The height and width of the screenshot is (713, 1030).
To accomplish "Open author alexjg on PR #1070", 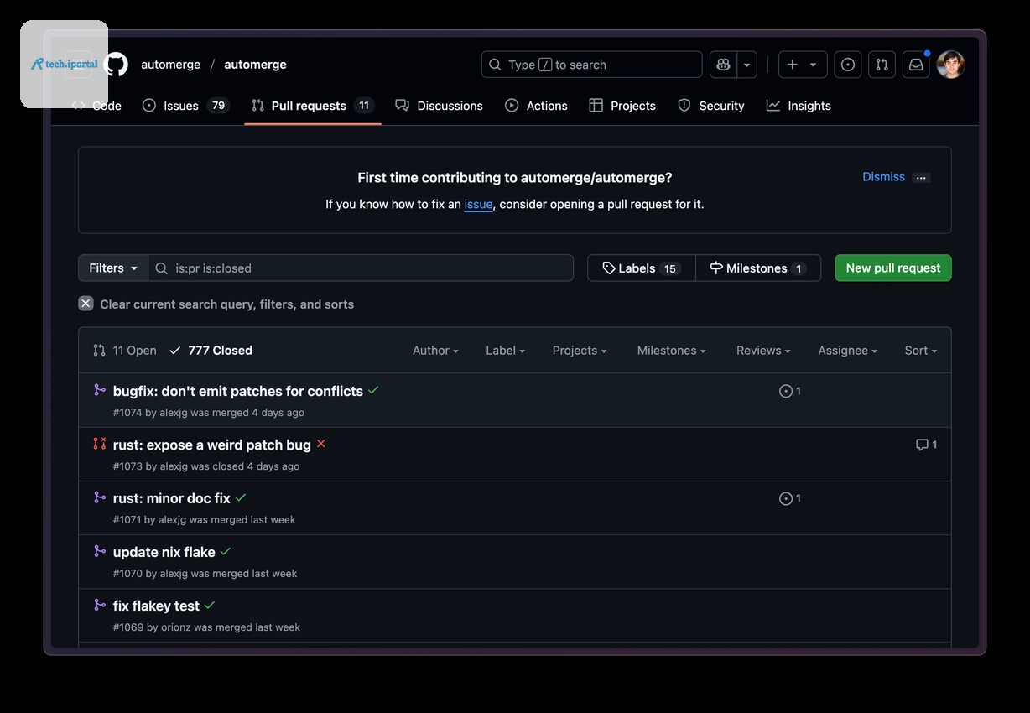I will pos(174,574).
